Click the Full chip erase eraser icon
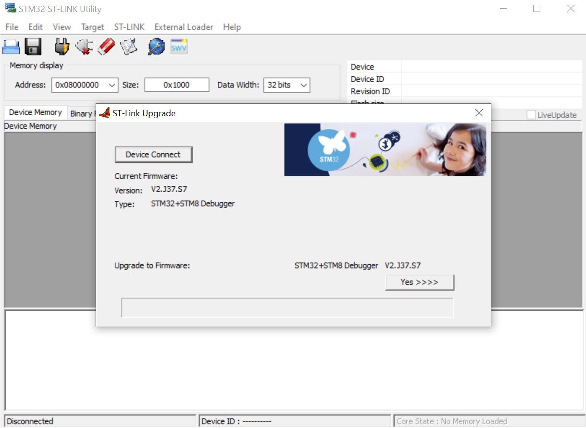 pos(106,47)
